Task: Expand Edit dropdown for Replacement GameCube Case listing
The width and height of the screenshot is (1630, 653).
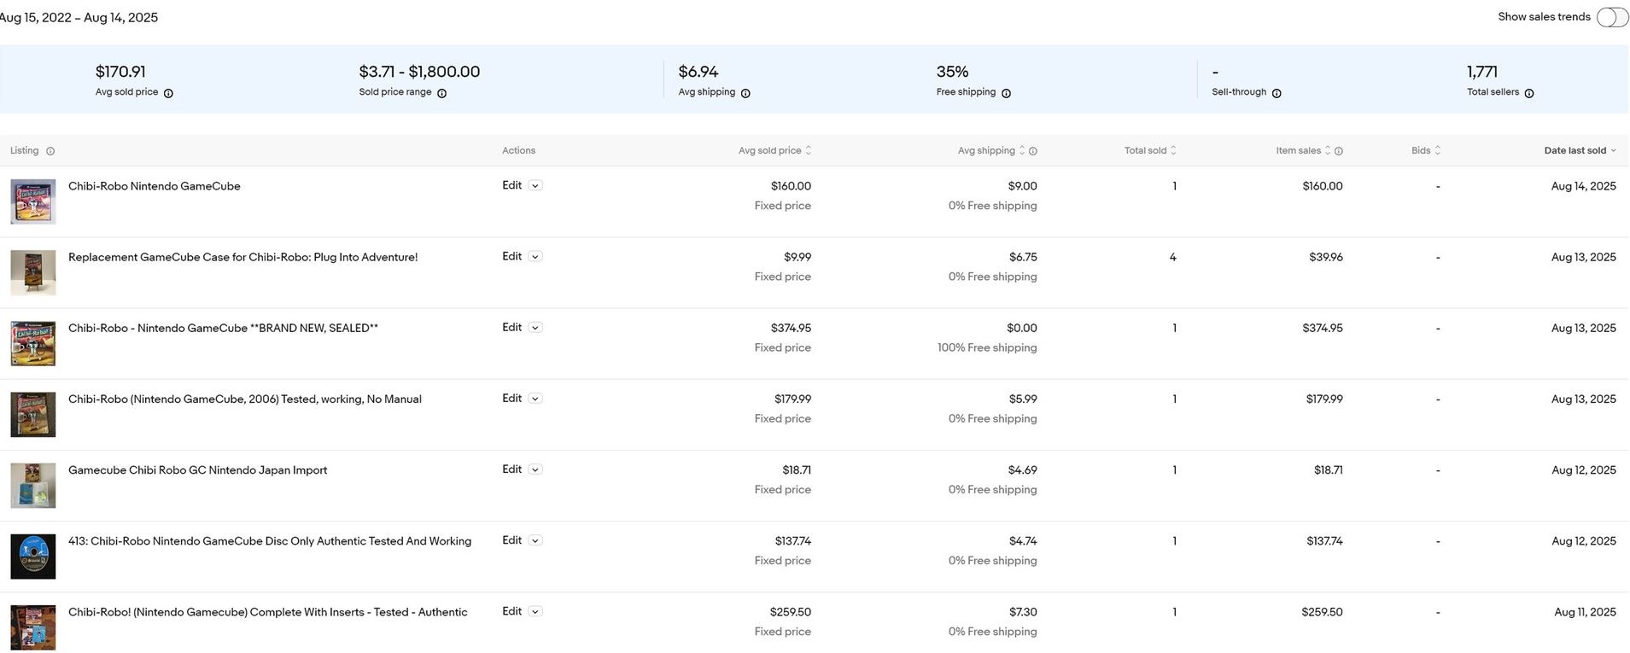Action: pyautogui.click(x=535, y=257)
